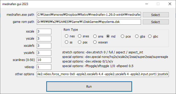Click the -fftoggle/sftoggle hint line
Viewport: 176px width, 94px height.
(x=98, y=66)
